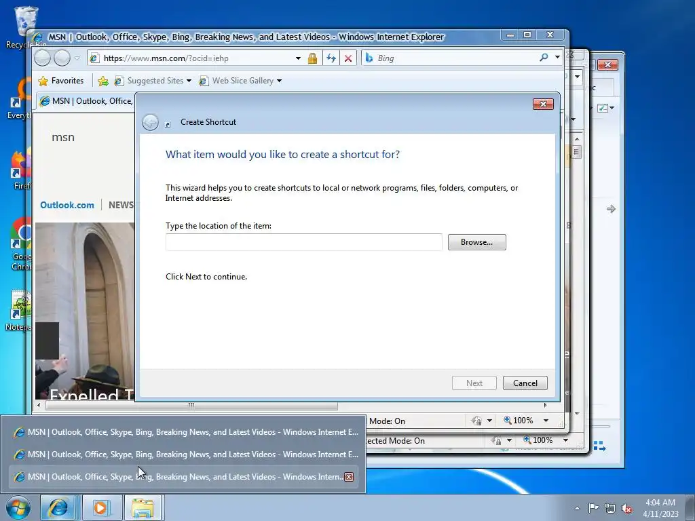Select the first MSN taskbar window entry
The image size is (695, 521).
[x=183, y=432]
